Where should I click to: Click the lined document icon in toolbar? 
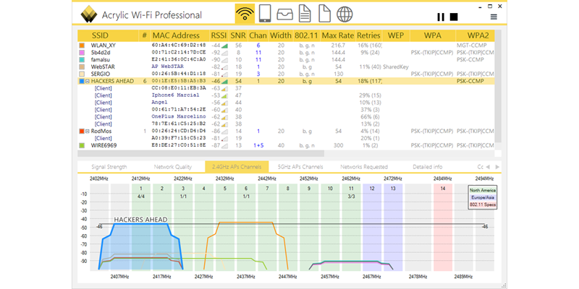[x=305, y=14]
